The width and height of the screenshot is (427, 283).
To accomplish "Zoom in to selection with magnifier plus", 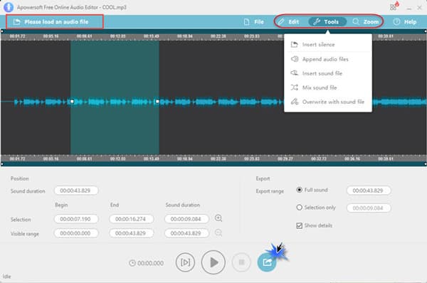I will (218, 218).
